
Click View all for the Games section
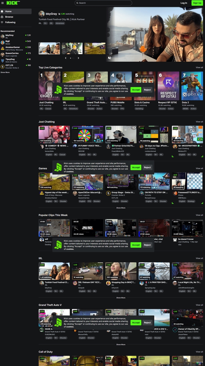click(x=199, y=168)
